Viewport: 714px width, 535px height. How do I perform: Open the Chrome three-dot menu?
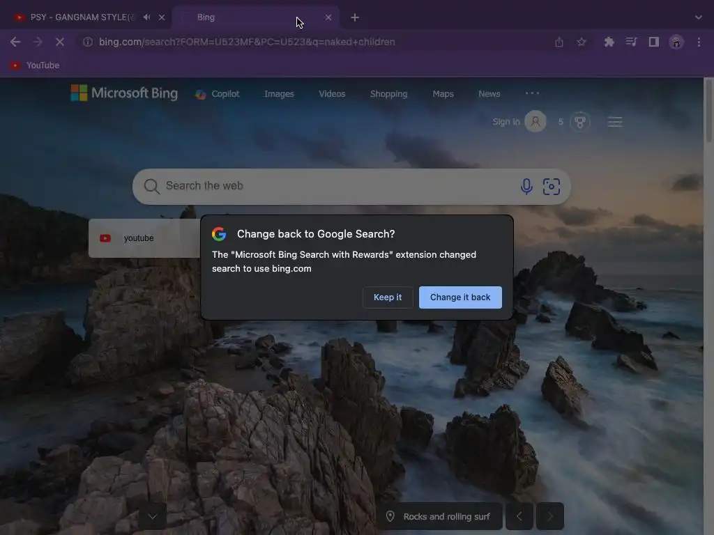pyautogui.click(x=699, y=42)
